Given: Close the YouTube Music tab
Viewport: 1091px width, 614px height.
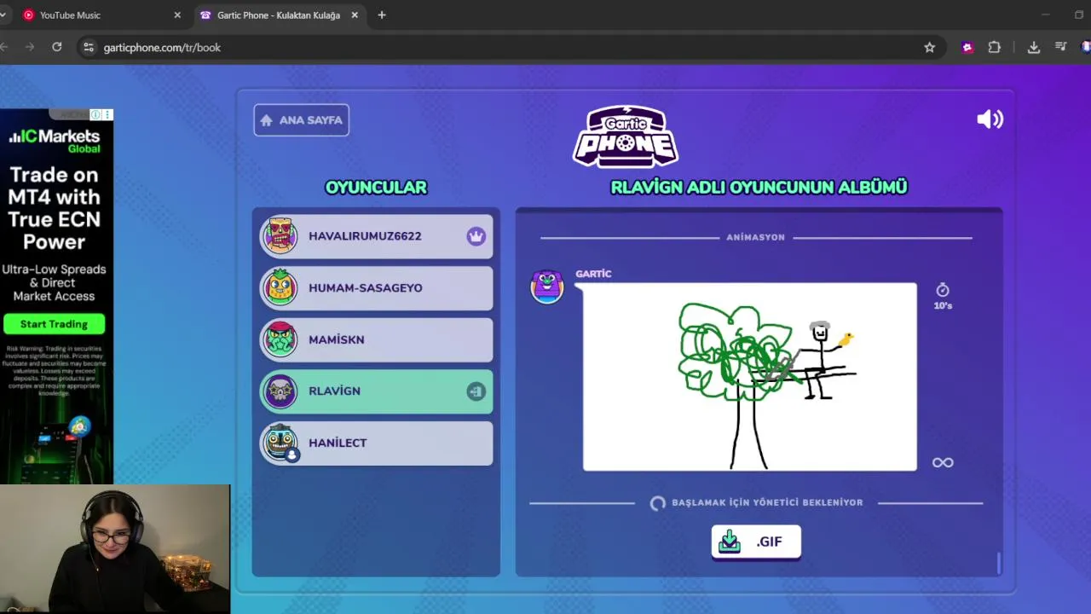Looking at the screenshot, I should (x=177, y=15).
